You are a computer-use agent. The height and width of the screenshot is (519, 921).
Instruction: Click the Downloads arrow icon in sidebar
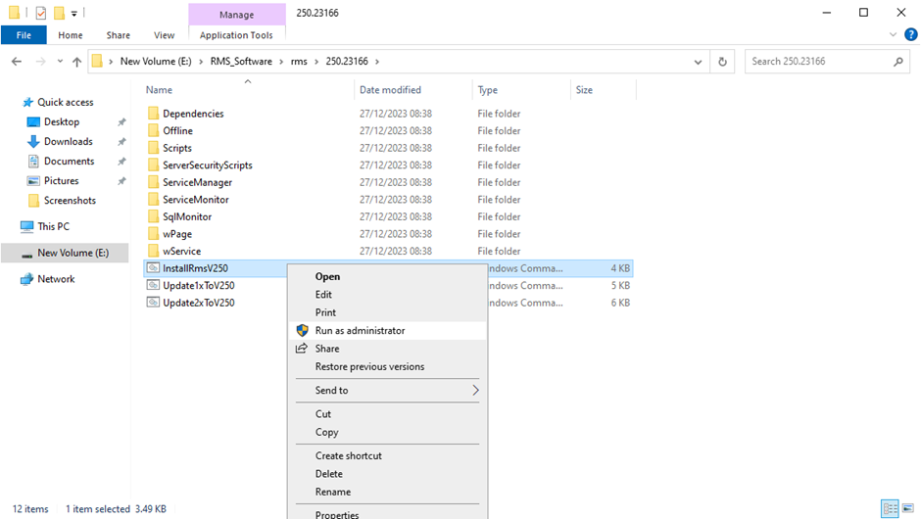point(33,141)
